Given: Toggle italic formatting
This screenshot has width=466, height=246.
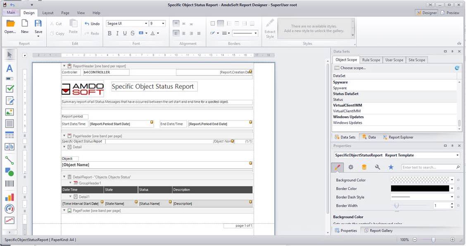Looking at the screenshot, I should coord(117,33).
